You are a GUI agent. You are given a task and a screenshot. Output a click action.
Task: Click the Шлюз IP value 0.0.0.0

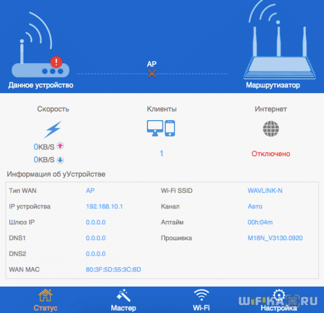tap(96, 222)
